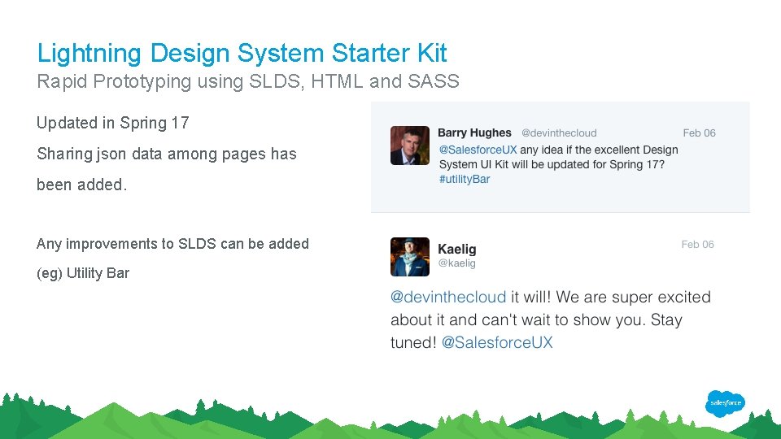The height and width of the screenshot is (439, 781).
Task: Select the Lightning Design System Starter Kit title
Action: point(242,53)
